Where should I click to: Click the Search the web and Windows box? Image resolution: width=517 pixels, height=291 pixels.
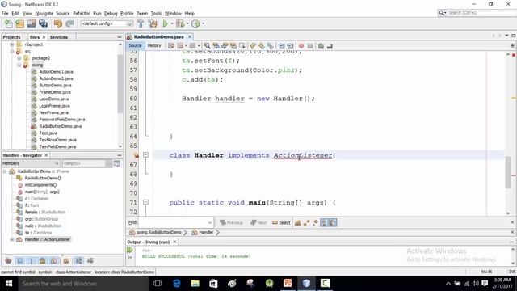84,284
